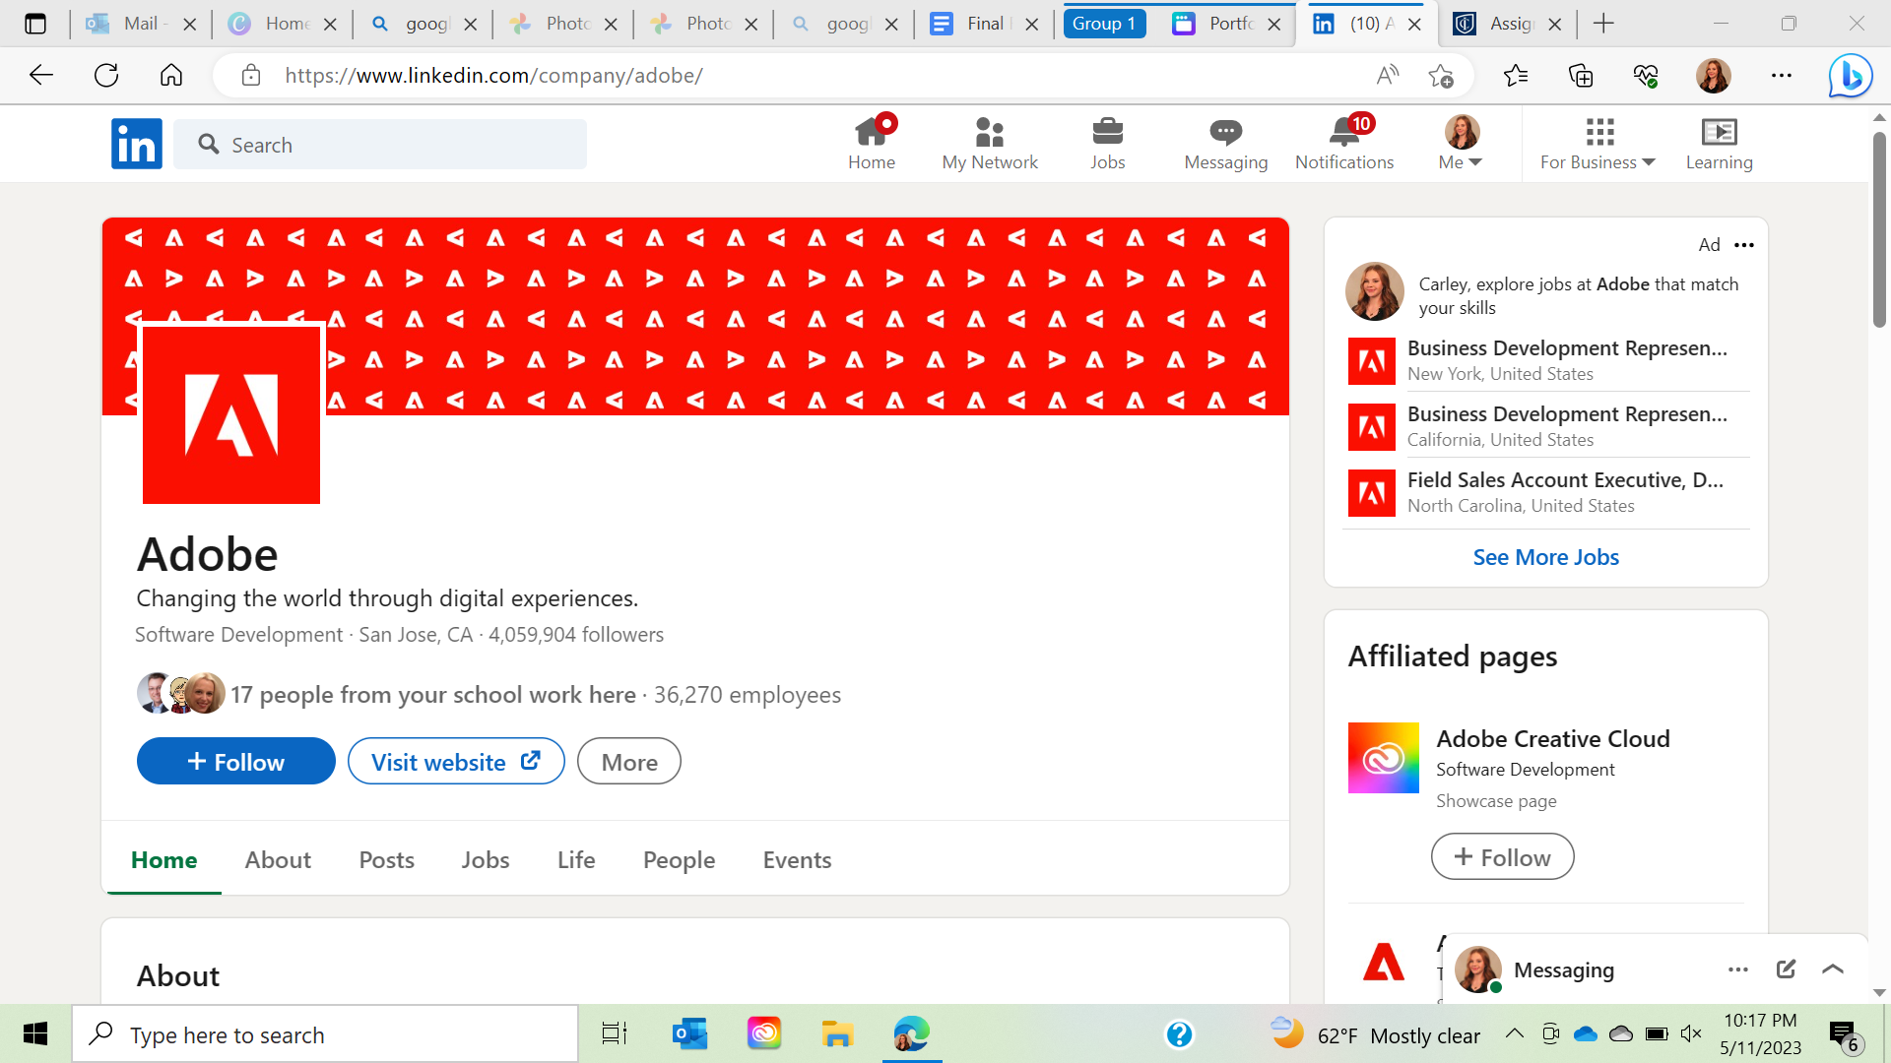
Task: Open My Network icon
Action: point(989,144)
